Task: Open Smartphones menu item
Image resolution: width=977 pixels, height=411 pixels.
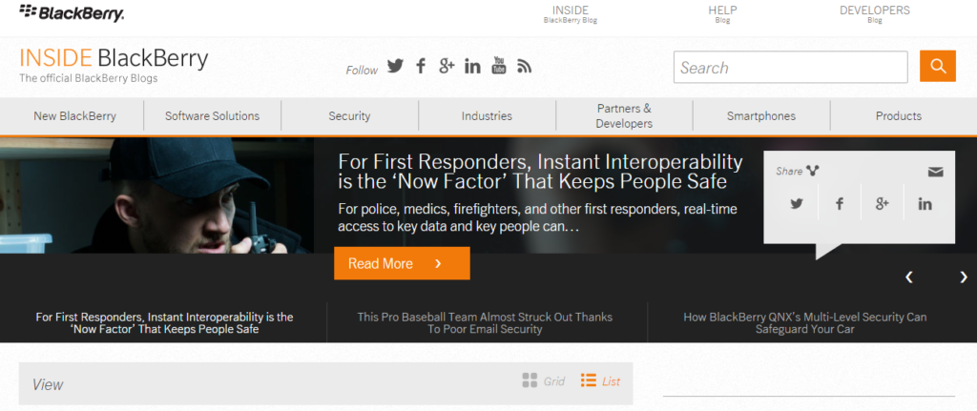Action: click(x=761, y=115)
